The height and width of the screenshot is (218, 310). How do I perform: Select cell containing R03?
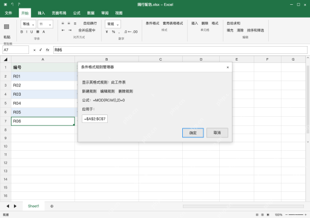[x=43, y=94]
